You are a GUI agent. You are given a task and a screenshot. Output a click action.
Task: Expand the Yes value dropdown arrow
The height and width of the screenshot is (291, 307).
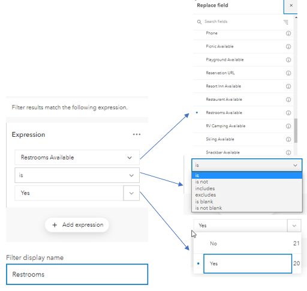pos(131,193)
